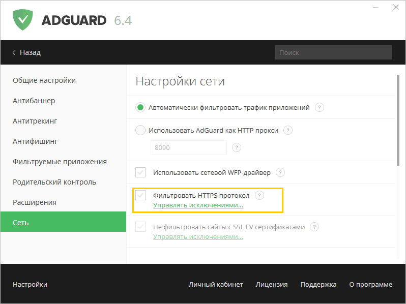Toggle Не фильтровать сайты с SSL EV checkbox
406x304 pixels.
coord(140,227)
